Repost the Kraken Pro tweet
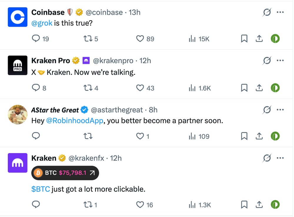294x217 pixels. pyautogui.click(x=88, y=88)
